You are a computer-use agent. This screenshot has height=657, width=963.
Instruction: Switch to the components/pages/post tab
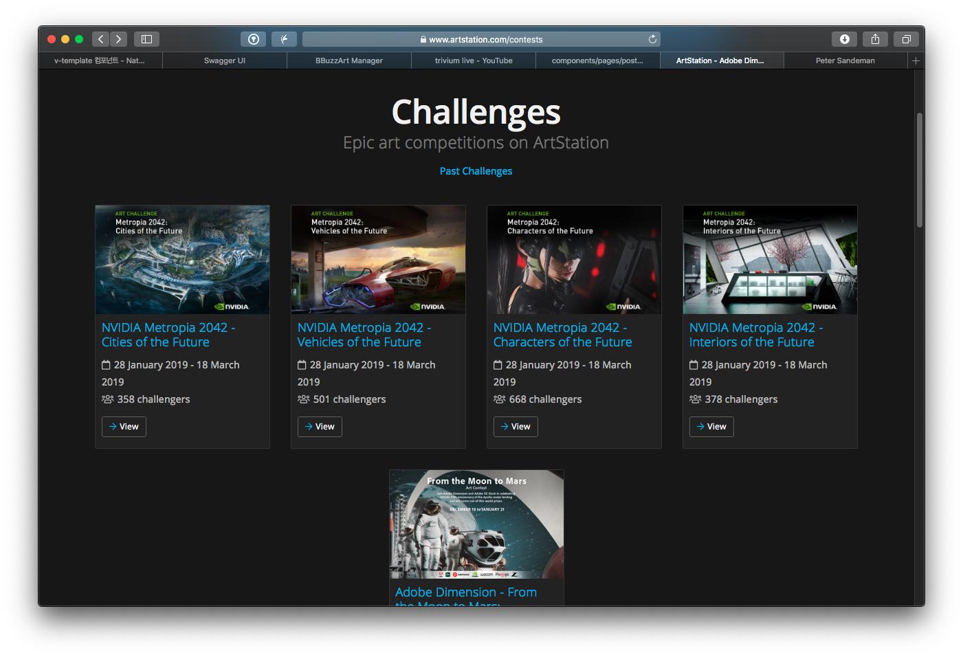tap(597, 60)
